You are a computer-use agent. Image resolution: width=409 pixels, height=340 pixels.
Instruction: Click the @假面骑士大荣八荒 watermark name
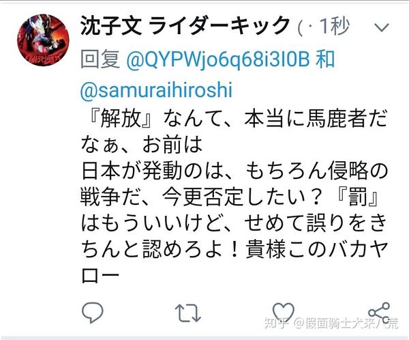click(346, 323)
